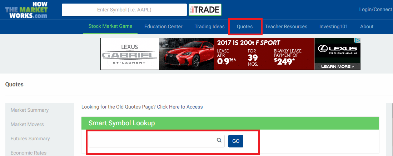393x156 pixels.
Task: Click the HowTheMarketWorks.com logo
Action: [x=26, y=10]
